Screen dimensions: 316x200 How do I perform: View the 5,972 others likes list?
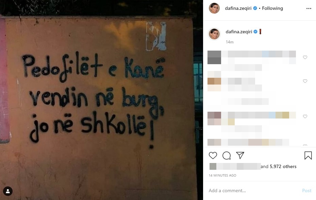(x=283, y=166)
